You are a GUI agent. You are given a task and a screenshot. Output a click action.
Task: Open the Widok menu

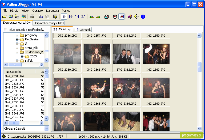pos(25,11)
